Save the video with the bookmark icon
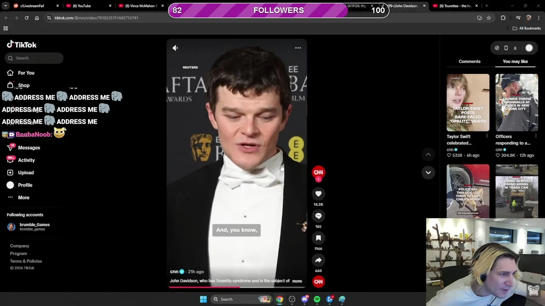 click(318, 238)
